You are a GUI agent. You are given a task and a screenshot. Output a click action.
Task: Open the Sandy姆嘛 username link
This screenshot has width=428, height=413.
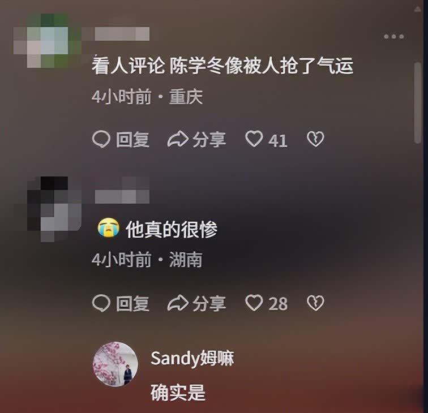pos(192,358)
